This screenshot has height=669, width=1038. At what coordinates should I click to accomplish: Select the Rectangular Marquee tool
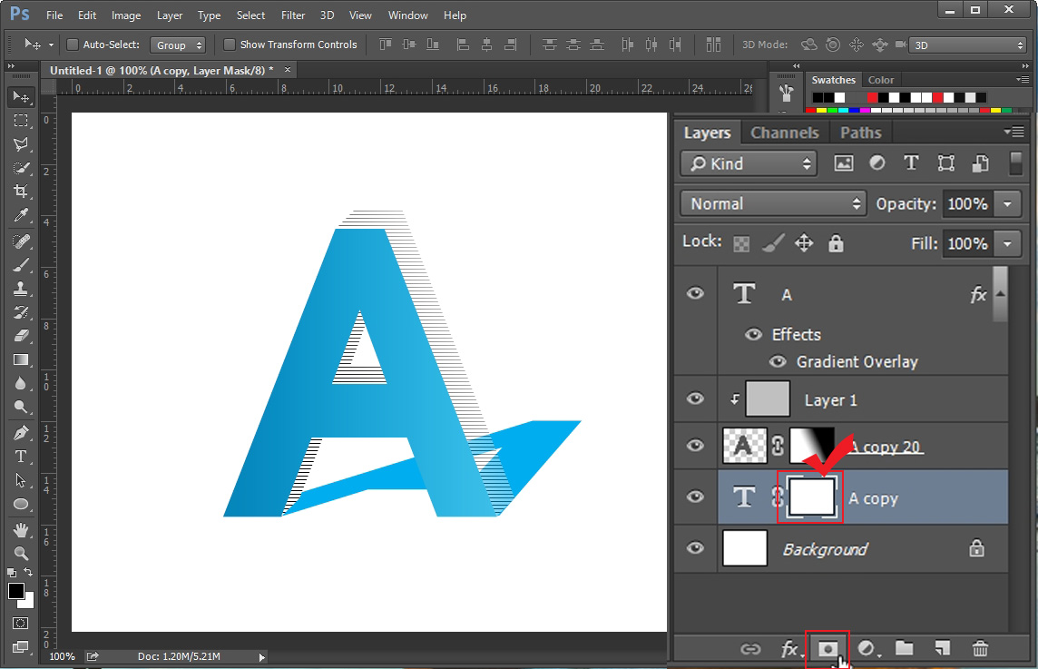[x=21, y=121]
